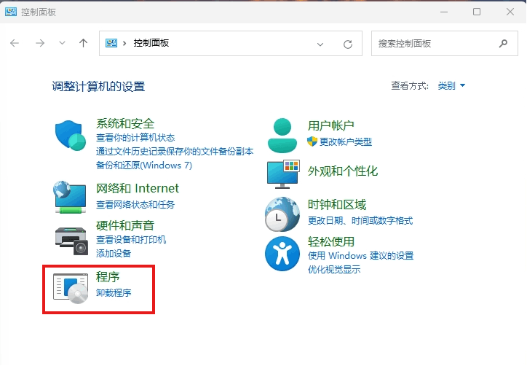This screenshot has height=366, width=527.
Task: Open the 类别 view-by dropdown
Action: (x=451, y=85)
